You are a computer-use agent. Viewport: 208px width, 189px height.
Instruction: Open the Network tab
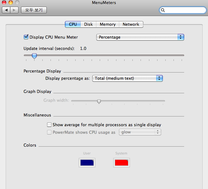(131, 24)
